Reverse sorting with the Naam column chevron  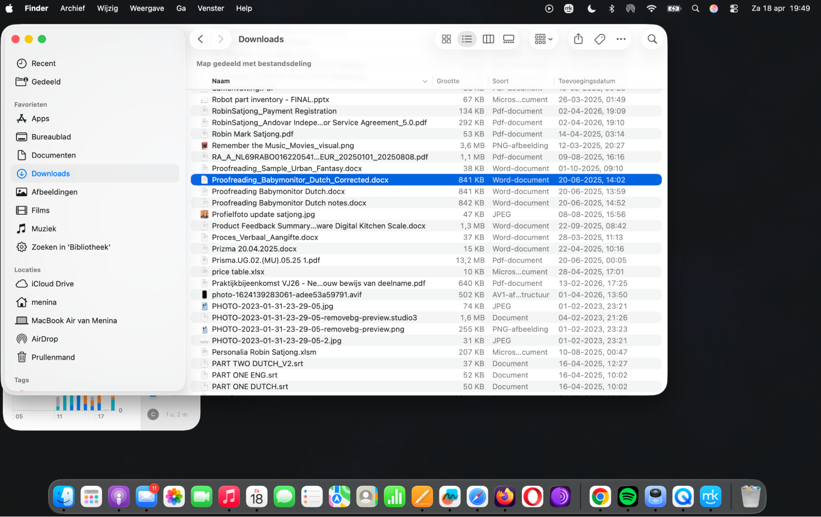(x=425, y=81)
